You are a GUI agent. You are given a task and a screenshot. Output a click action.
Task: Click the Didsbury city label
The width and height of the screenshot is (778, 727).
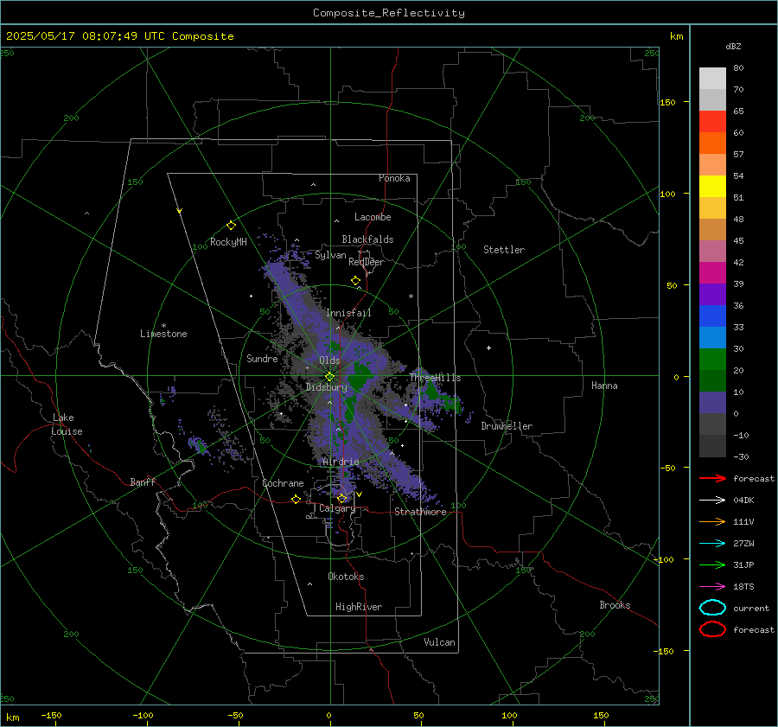pos(326,387)
